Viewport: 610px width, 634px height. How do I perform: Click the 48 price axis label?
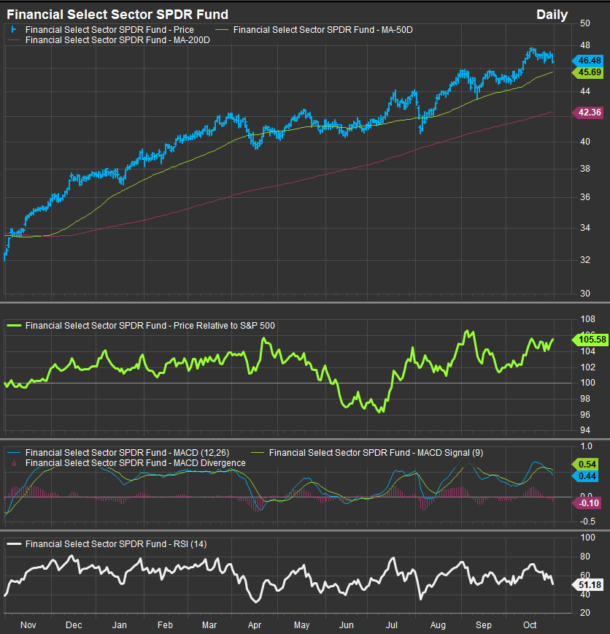coord(585,45)
